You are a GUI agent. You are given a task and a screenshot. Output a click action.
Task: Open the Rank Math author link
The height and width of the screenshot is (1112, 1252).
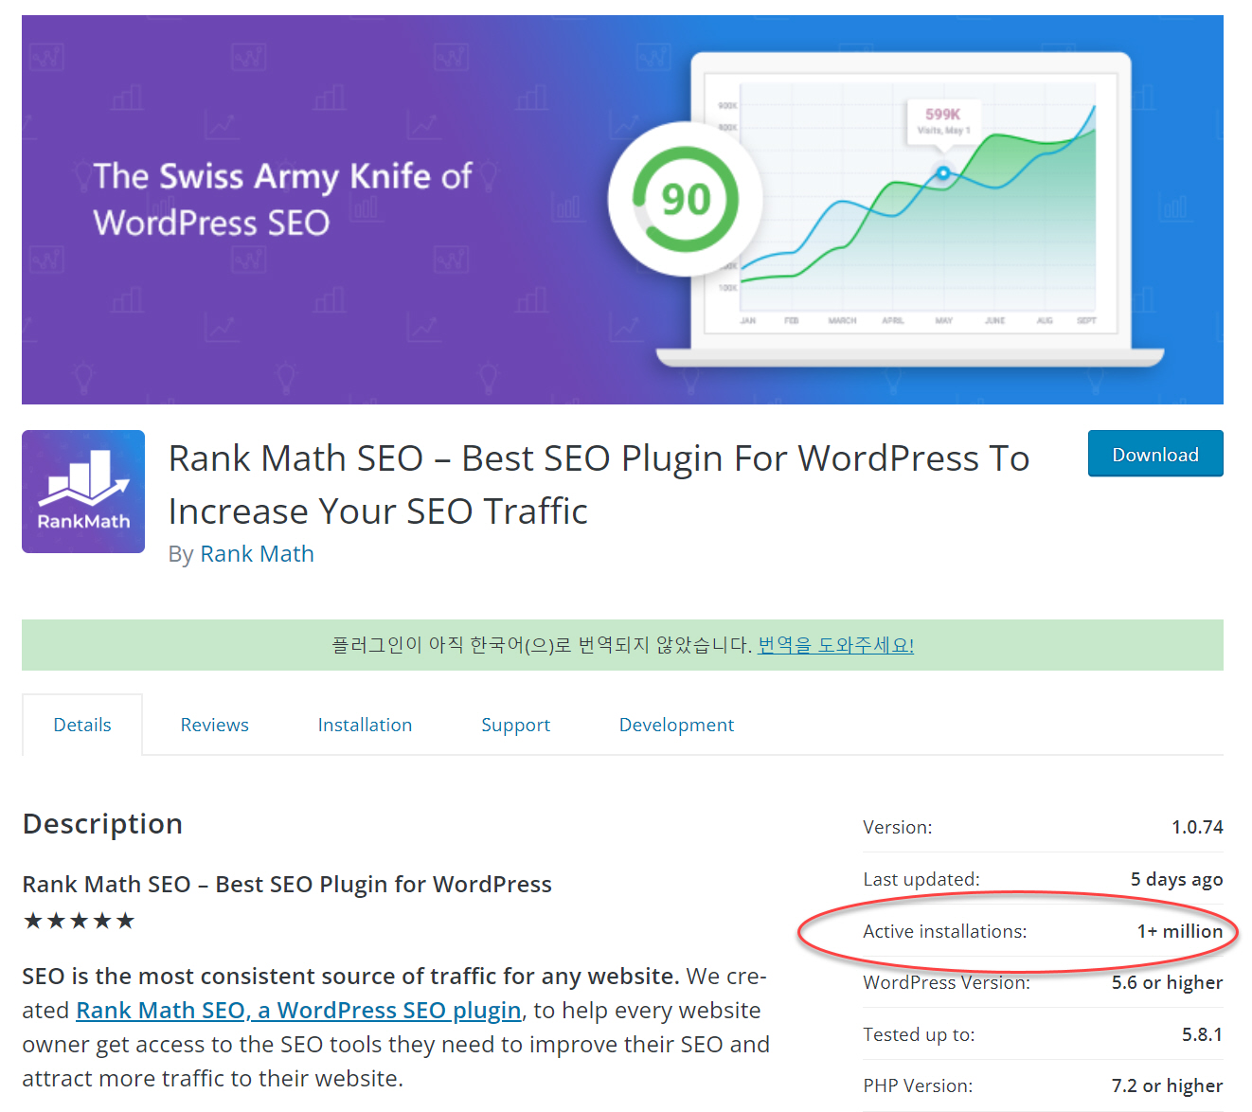[257, 554]
